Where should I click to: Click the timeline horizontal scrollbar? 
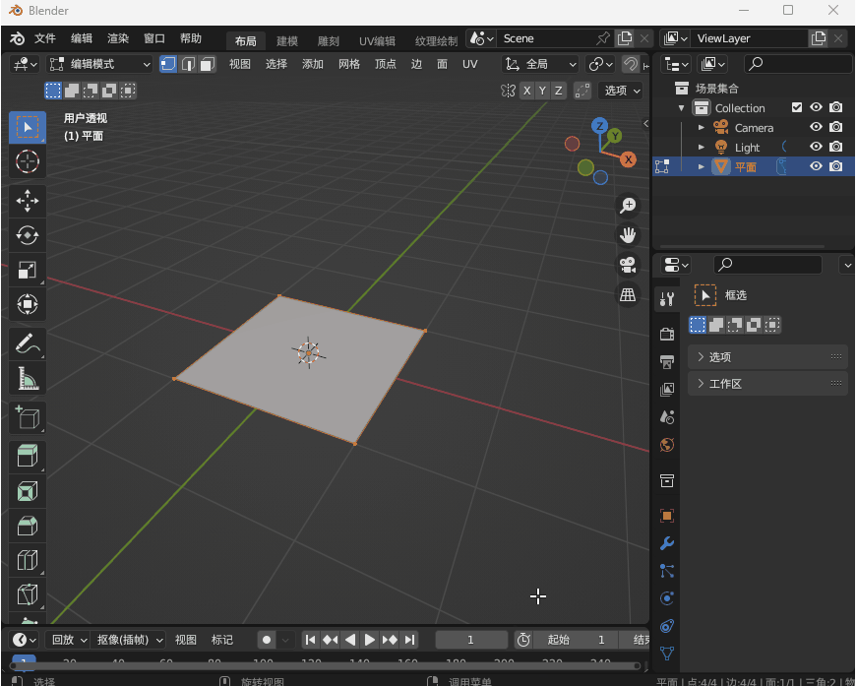tap(325, 665)
